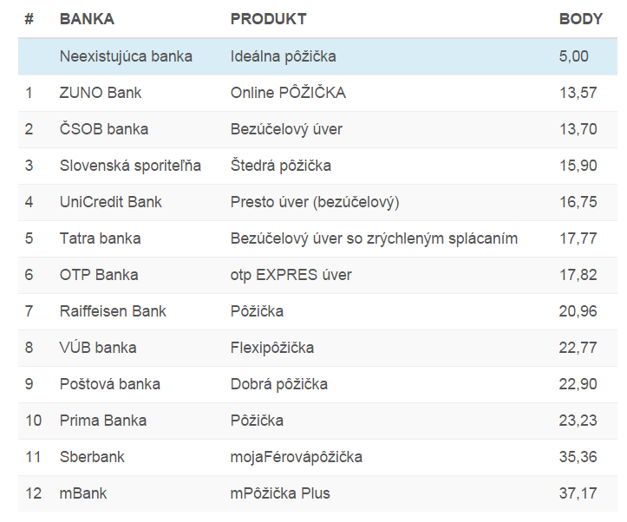Viewport: 627px width, 522px height.
Task: Select mojaFérovápôžička product text
Action: tap(297, 457)
